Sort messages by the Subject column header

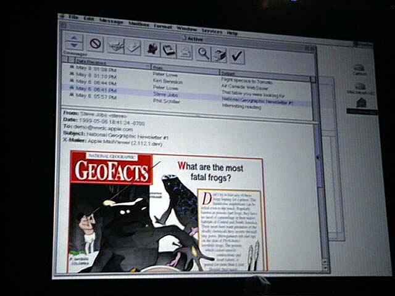[265, 75]
